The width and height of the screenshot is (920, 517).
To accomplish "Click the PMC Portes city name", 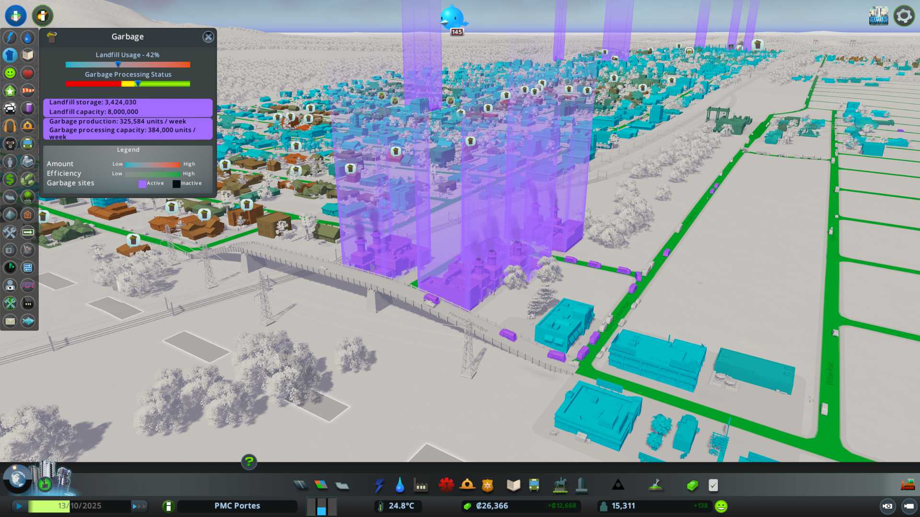I will (237, 506).
